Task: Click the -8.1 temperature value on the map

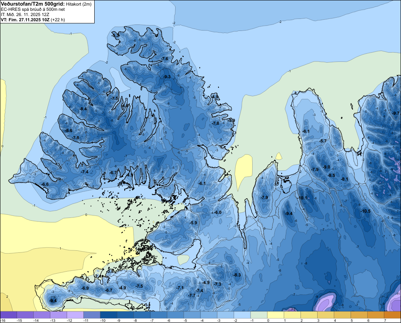Action: pos(345,179)
